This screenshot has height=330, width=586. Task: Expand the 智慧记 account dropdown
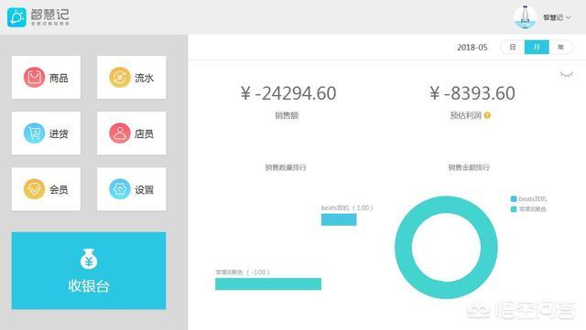point(557,17)
